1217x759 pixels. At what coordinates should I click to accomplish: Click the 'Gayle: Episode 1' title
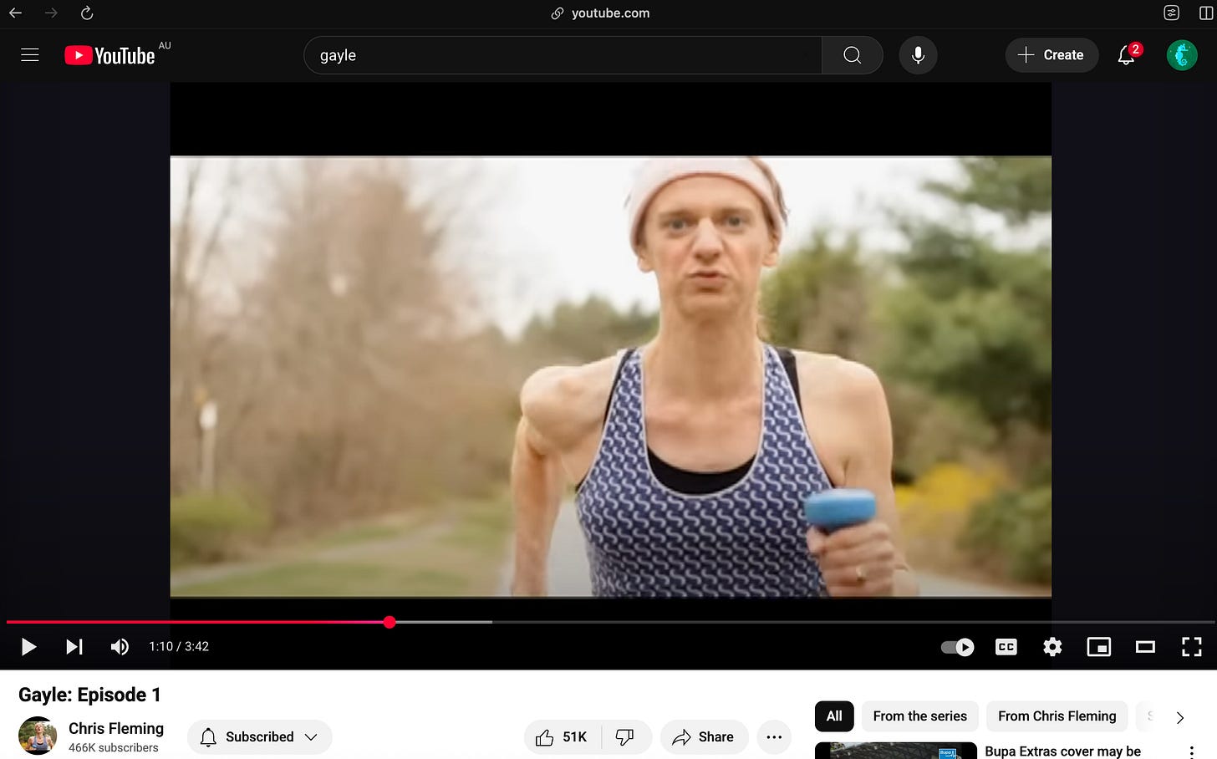pos(89,695)
